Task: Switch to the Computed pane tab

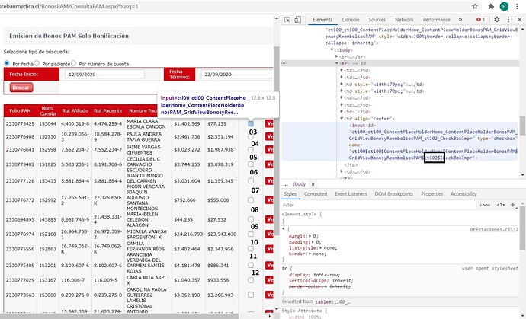Action: click(316, 194)
